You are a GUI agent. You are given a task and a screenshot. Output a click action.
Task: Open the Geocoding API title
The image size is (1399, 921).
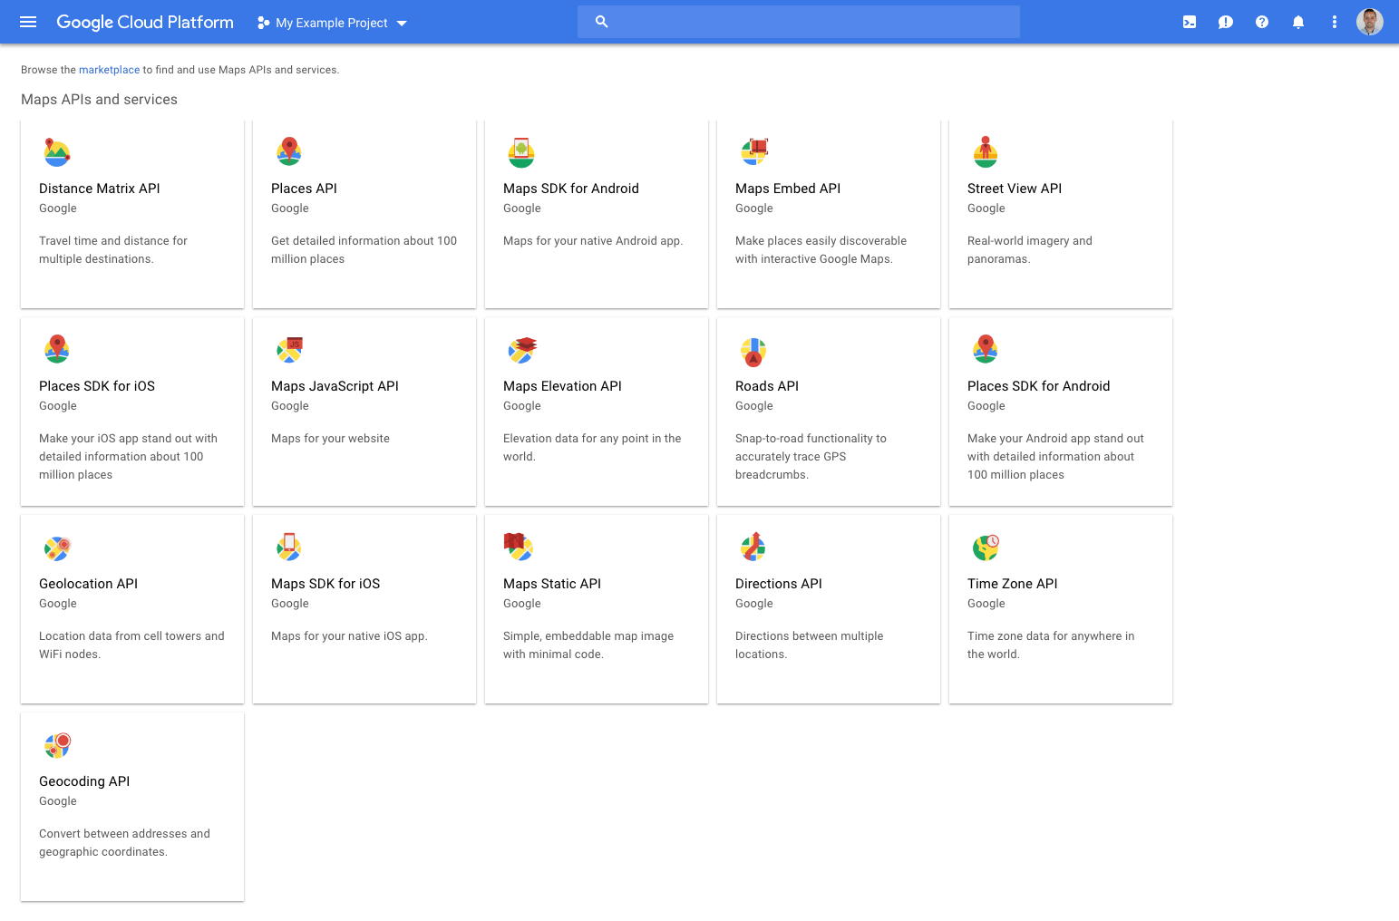click(x=84, y=781)
